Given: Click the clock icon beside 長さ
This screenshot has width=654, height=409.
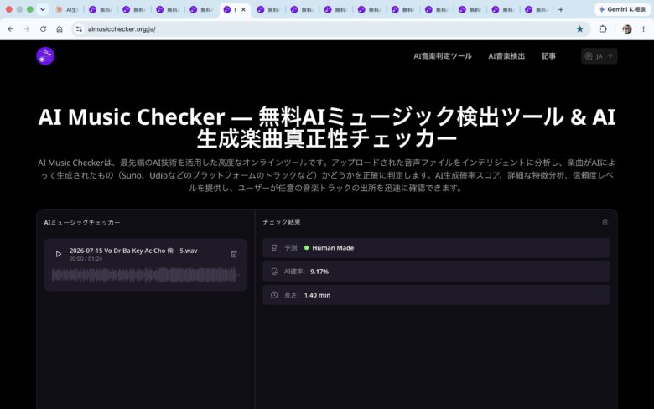Looking at the screenshot, I should (274, 295).
